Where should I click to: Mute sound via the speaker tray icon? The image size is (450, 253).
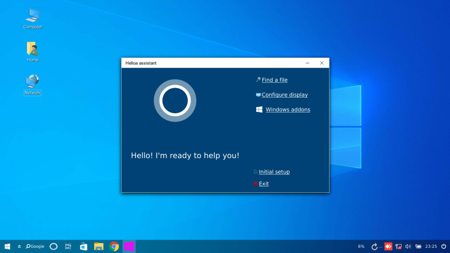[408, 246]
